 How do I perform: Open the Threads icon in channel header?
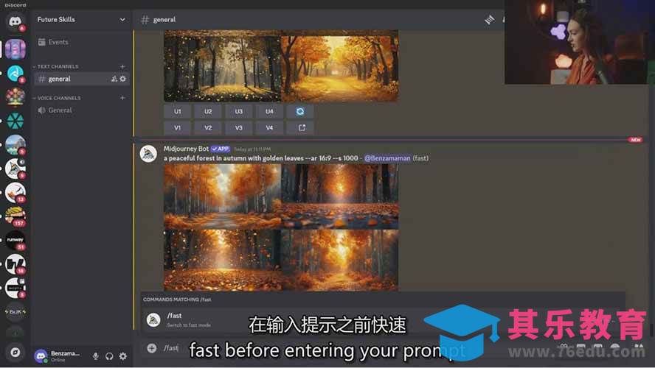(x=489, y=20)
